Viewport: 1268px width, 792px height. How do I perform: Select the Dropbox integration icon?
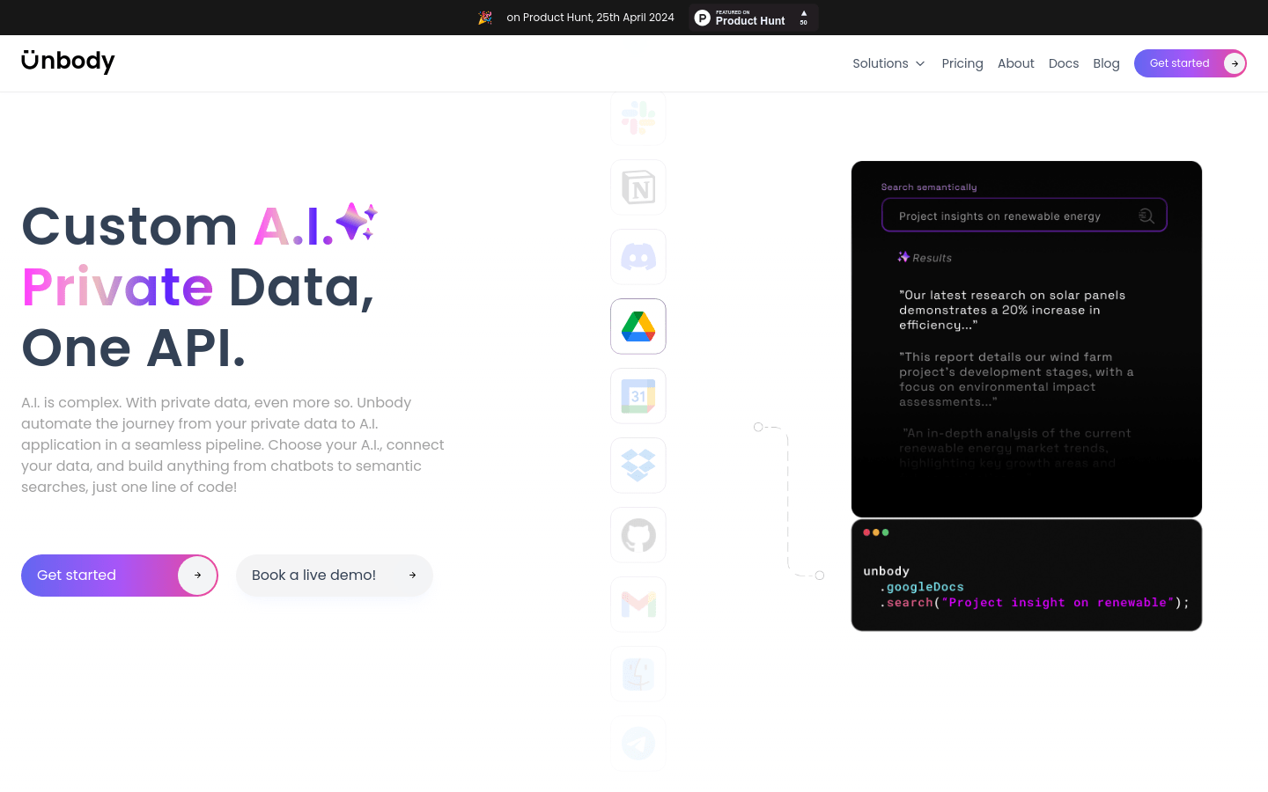tap(638, 466)
